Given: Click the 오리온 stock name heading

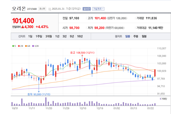Looking at the screenshot, I should [x=19, y=9].
